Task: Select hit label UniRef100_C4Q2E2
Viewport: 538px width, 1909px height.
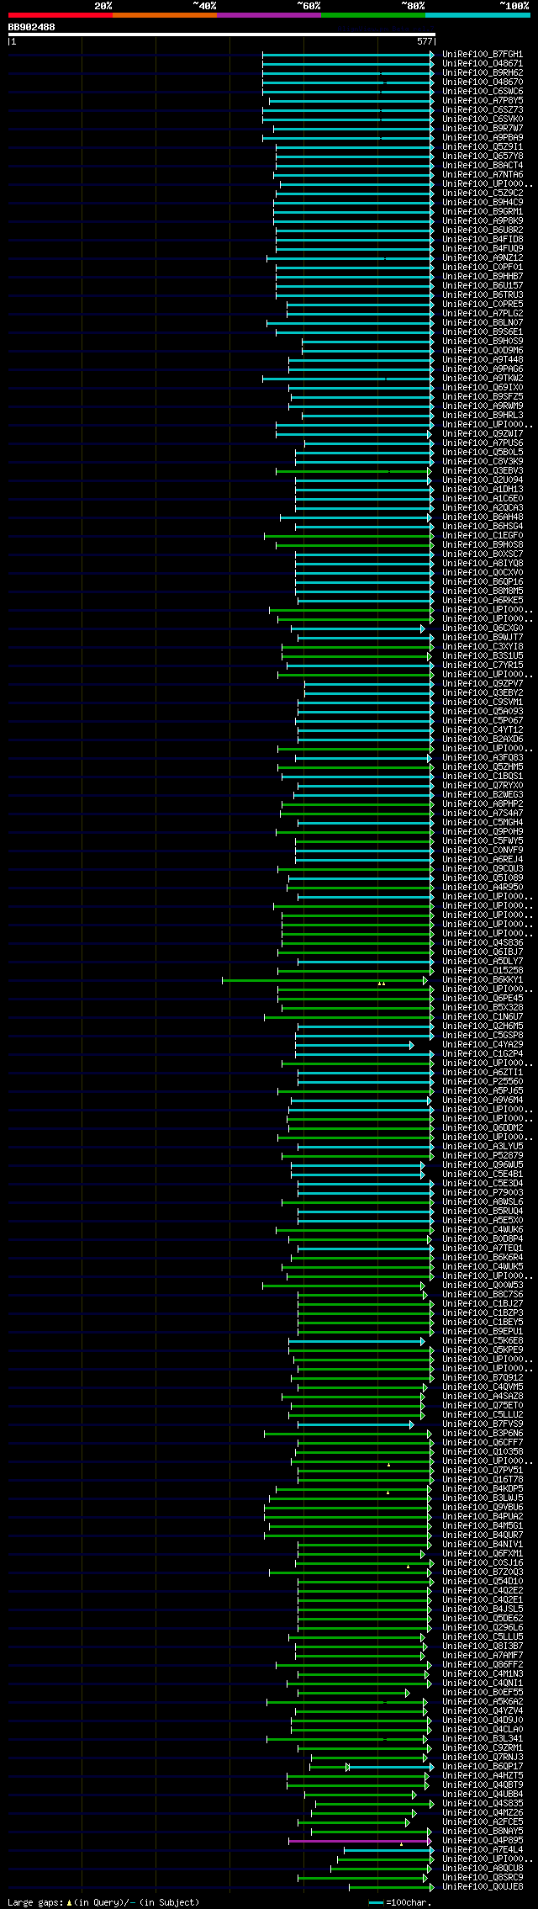Action: point(483,1590)
